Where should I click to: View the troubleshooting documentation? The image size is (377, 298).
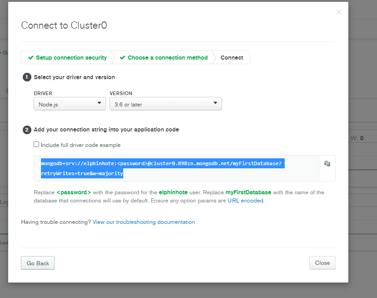pyautogui.click(x=144, y=222)
